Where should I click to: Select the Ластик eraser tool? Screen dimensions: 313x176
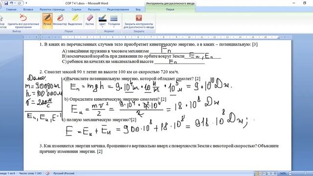click(89, 20)
